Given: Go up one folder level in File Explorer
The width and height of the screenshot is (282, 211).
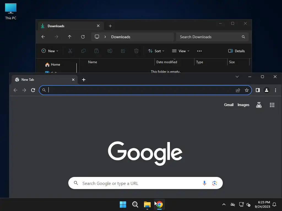Looking at the screenshot, I should (x=70, y=37).
